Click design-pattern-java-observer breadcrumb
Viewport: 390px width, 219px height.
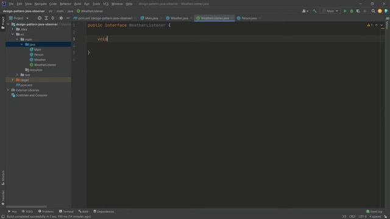24,11
